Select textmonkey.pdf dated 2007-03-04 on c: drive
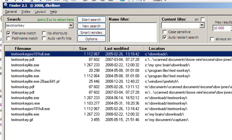 (119, 60)
